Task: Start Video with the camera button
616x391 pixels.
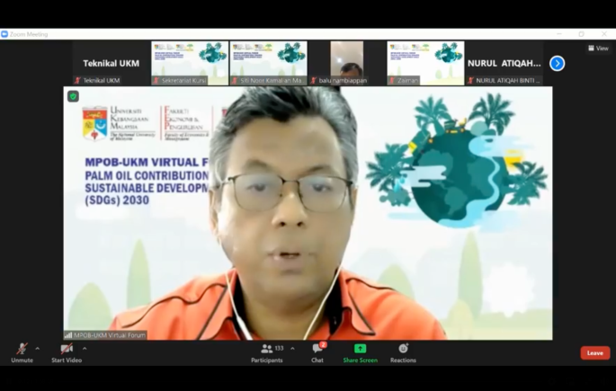Action: click(x=66, y=350)
